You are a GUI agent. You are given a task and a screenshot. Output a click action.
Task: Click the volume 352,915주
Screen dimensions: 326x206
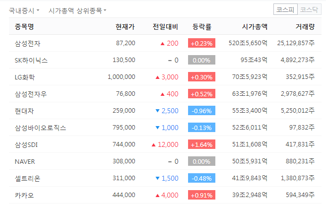click(x=300, y=77)
